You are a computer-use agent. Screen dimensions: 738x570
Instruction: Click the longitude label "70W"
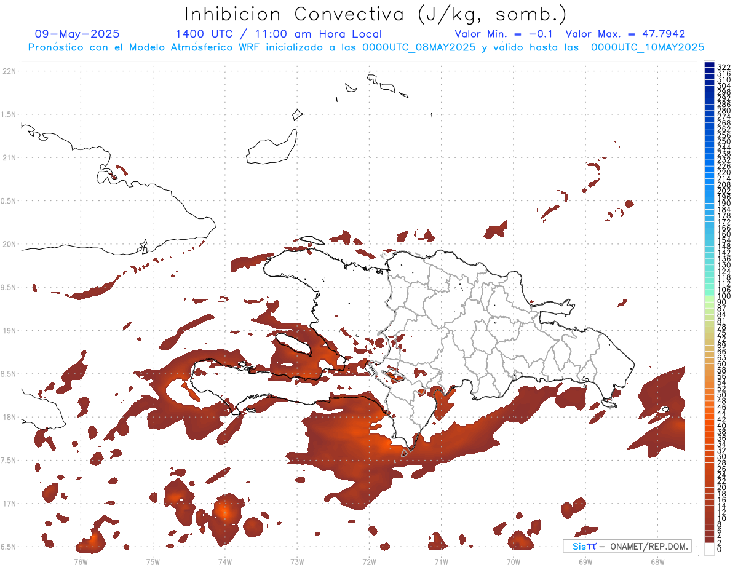pos(514,561)
